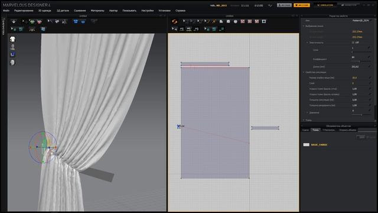Expand the bottom Ткань property section
The image size is (378, 213).
click(304, 120)
